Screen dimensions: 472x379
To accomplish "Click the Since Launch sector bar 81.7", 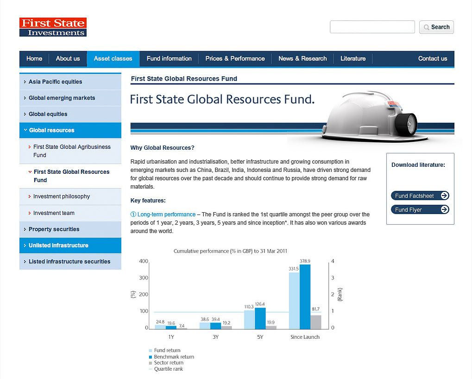I will click(x=316, y=322).
